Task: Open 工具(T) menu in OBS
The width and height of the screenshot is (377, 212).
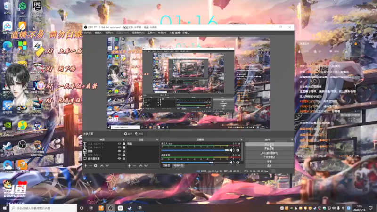Action: 151,33
